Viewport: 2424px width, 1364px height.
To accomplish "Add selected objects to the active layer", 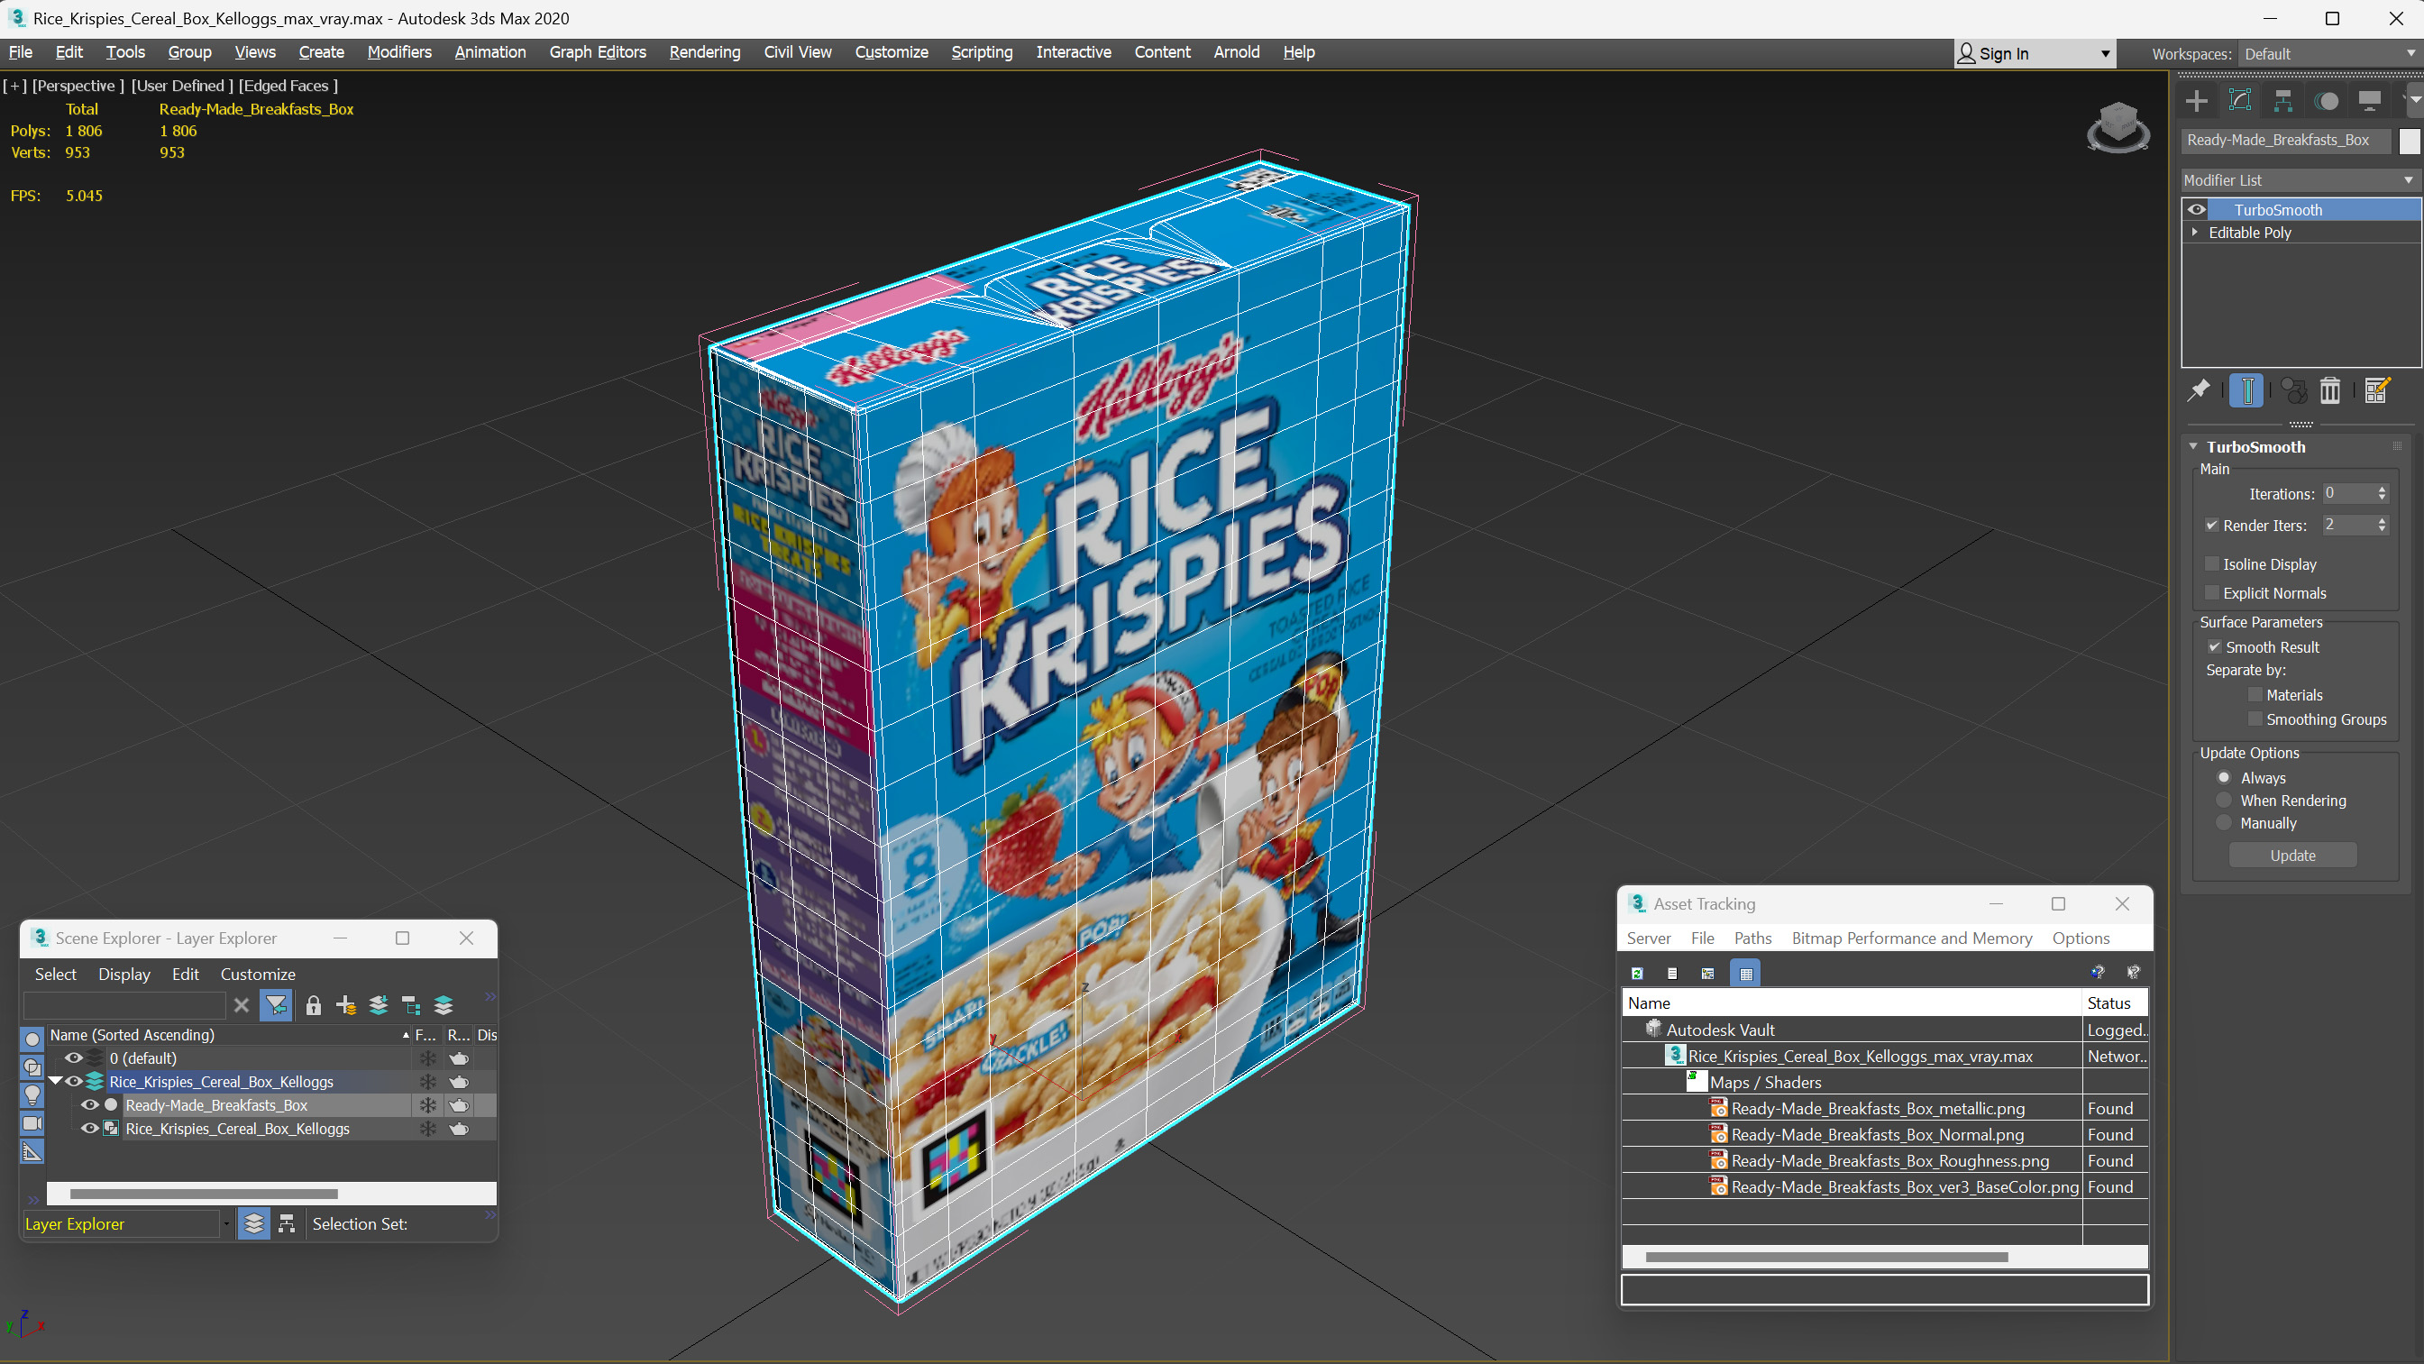I will (x=379, y=1005).
